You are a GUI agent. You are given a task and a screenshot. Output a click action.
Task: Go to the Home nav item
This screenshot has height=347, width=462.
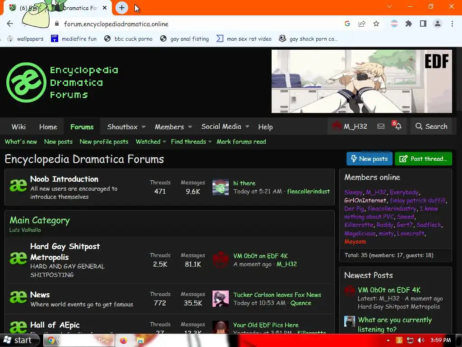pos(48,127)
